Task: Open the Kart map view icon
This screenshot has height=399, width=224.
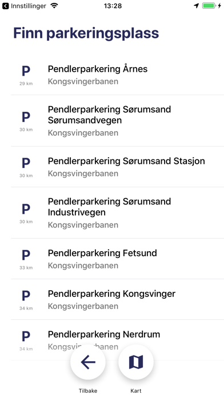Action: [x=136, y=362]
